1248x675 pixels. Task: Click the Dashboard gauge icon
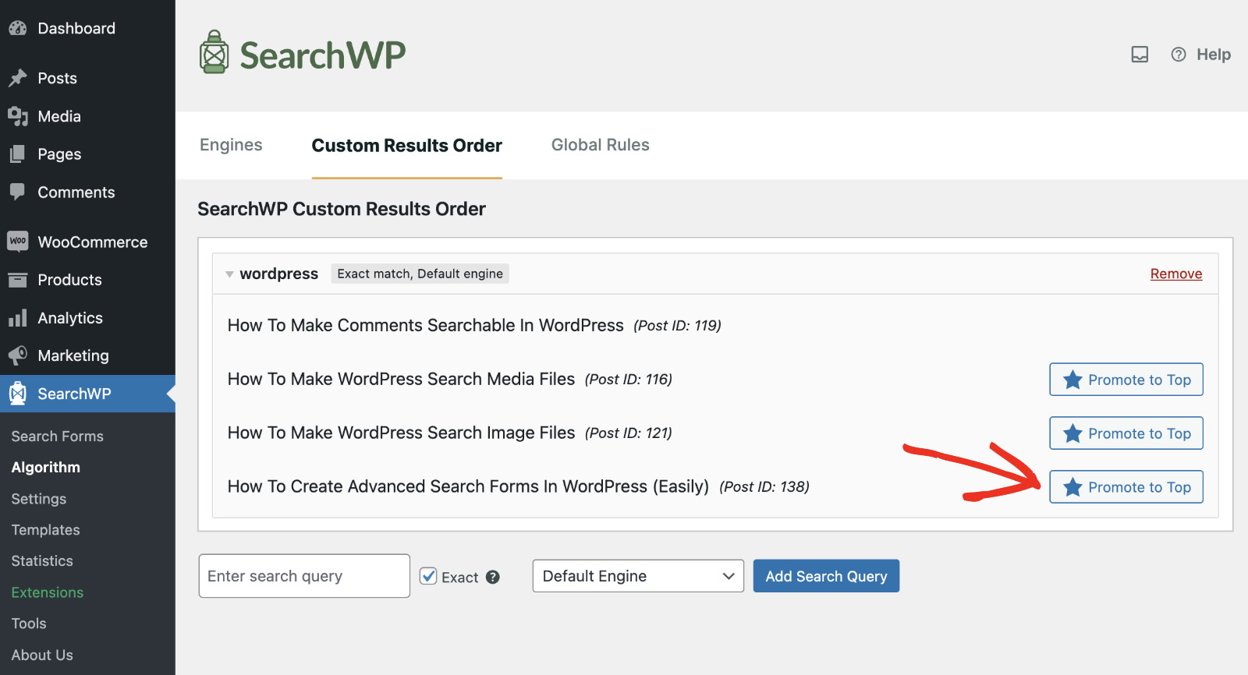click(18, 28)
